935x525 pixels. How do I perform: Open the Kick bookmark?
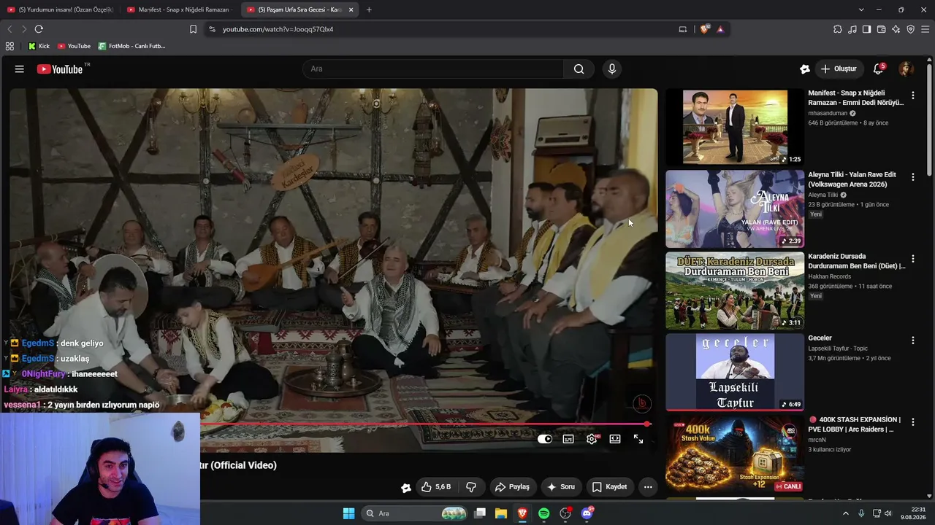coord(39,46)
